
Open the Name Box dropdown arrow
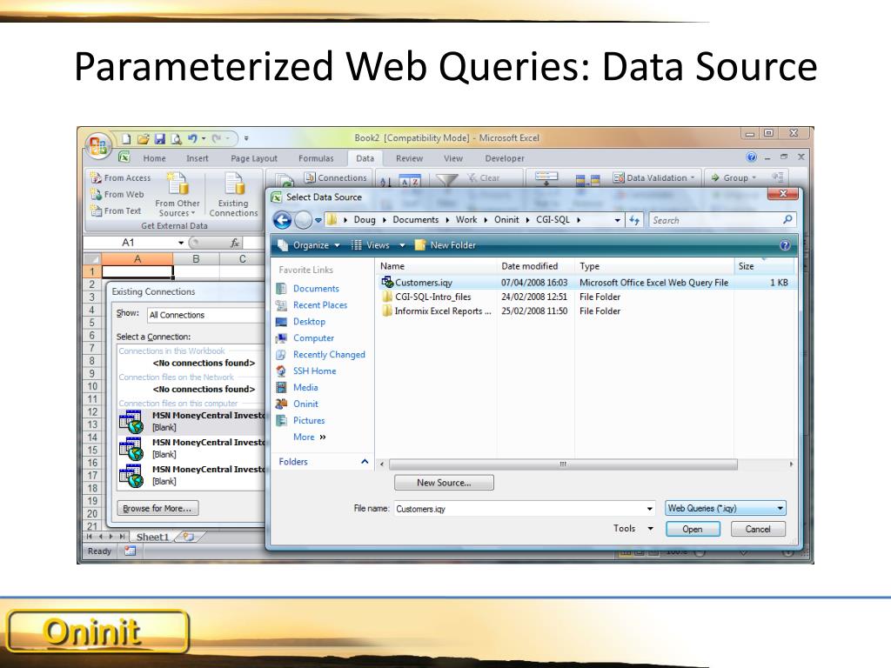181,243
